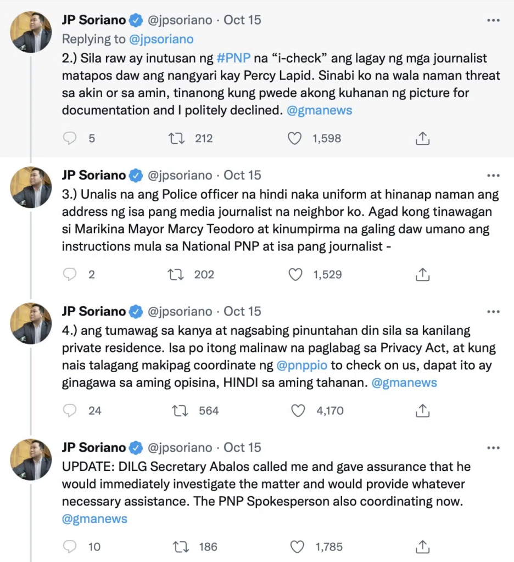
Task: Reply to the tweet with 2 replies
Action: tap(70, 274)
